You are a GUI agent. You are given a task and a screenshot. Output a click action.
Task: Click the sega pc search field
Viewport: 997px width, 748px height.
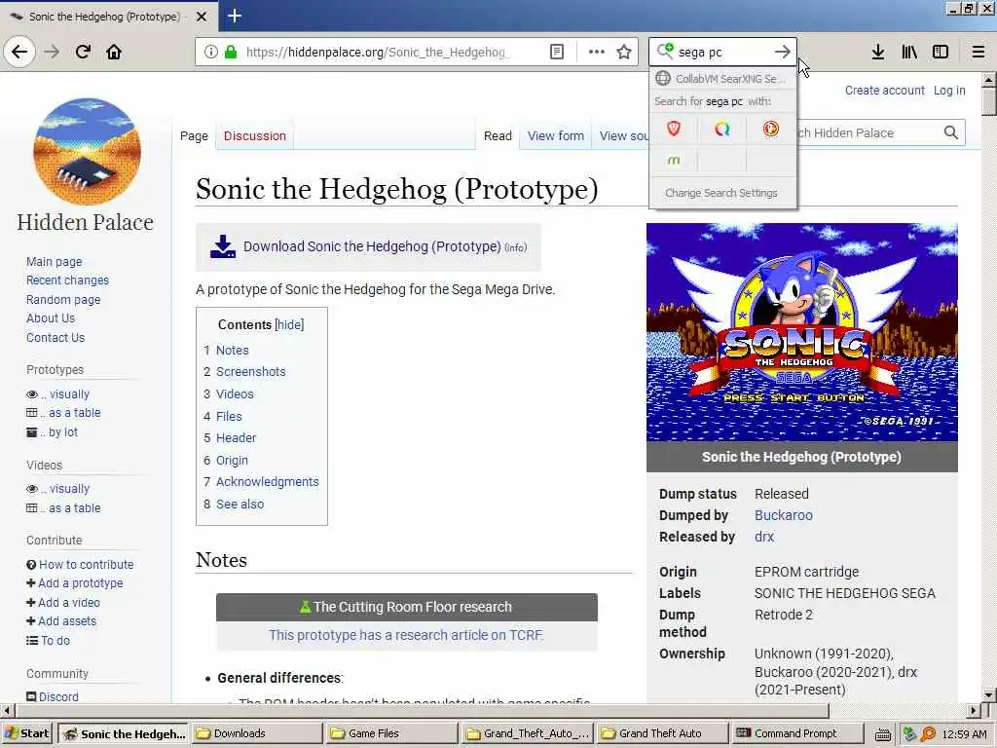coord(721,53)
